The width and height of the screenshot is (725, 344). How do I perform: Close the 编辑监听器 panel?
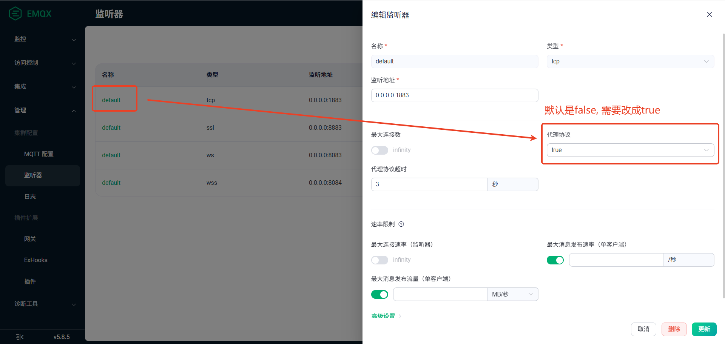(x=709, y=14)
